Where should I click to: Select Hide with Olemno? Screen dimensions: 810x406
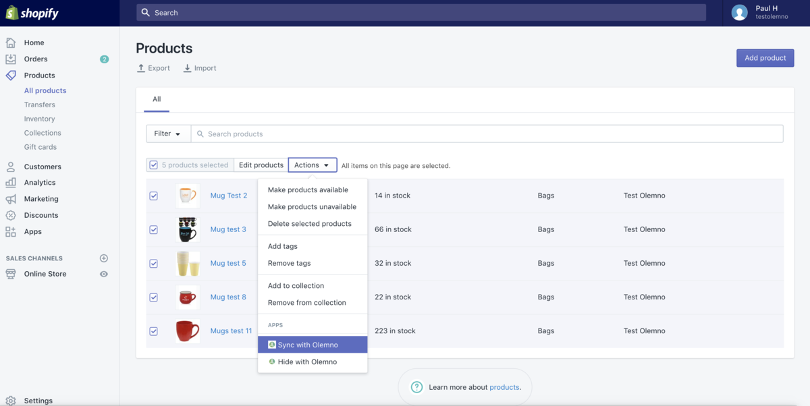[313, 361]
